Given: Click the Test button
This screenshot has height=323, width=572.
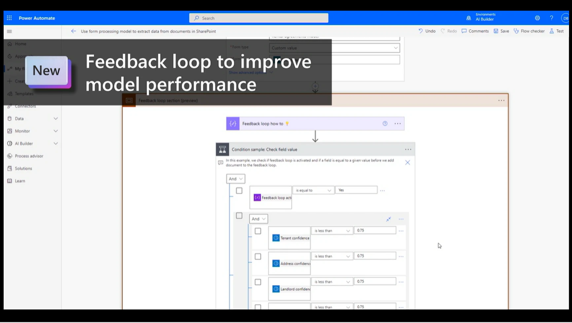Looking at the screenshot, I should (x=556, y=31).
